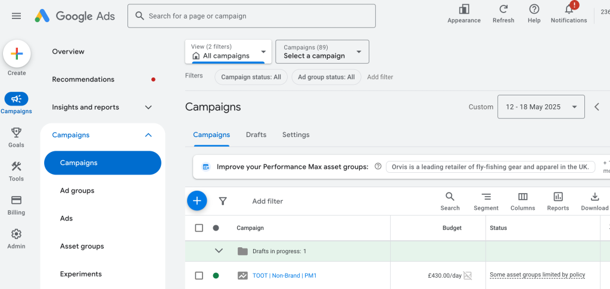Switch to the Settings tab

pos(296,135)
